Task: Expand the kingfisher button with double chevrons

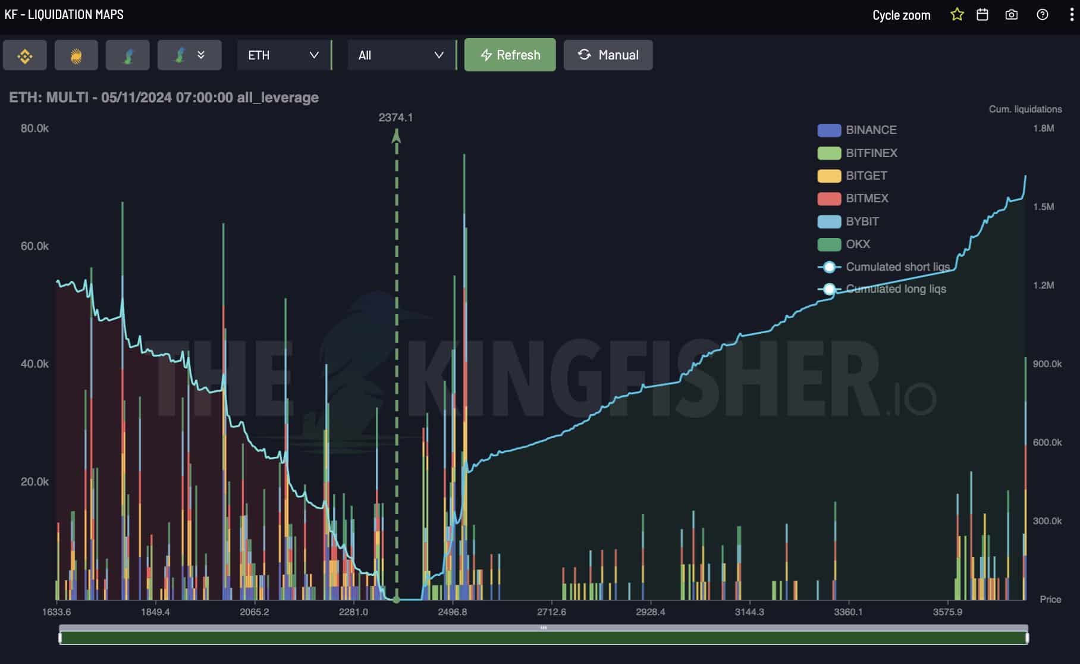Action: [189, 55]
